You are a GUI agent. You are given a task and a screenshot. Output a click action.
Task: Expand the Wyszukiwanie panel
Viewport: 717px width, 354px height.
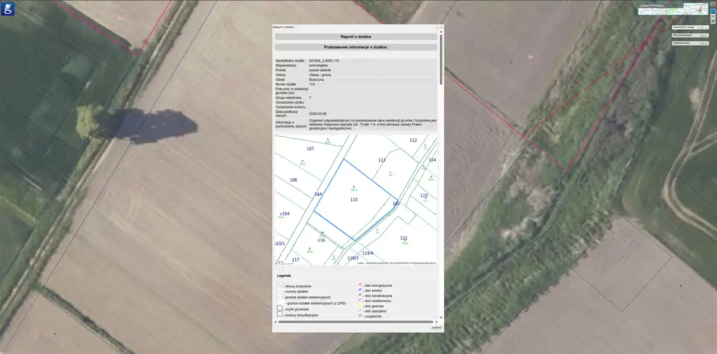pos(687,35)
